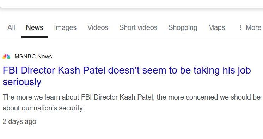Click the MSNBC News source name

click(x=33, y=57)
